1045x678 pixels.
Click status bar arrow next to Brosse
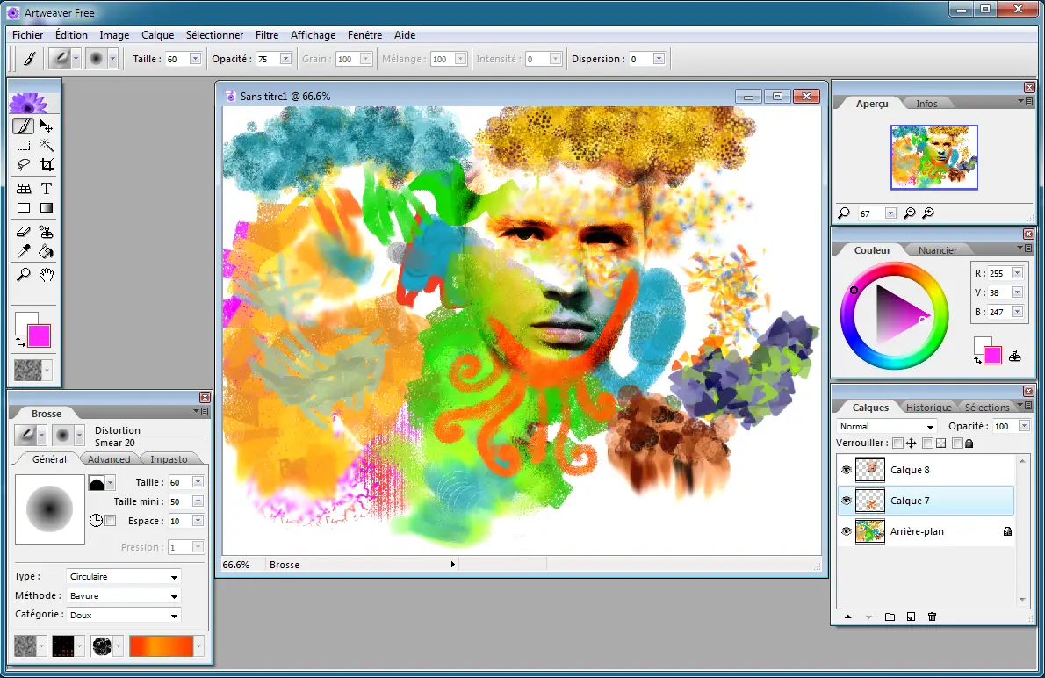coord(452,565)
